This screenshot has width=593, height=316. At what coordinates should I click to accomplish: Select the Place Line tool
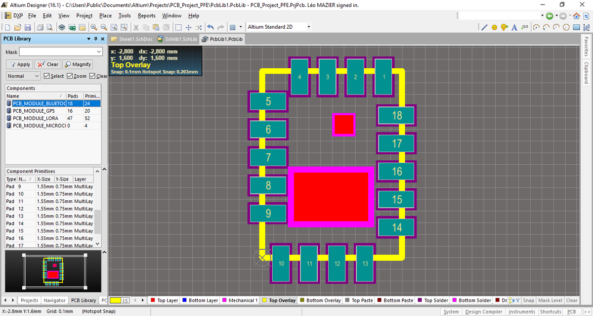[x=484, y=27]
